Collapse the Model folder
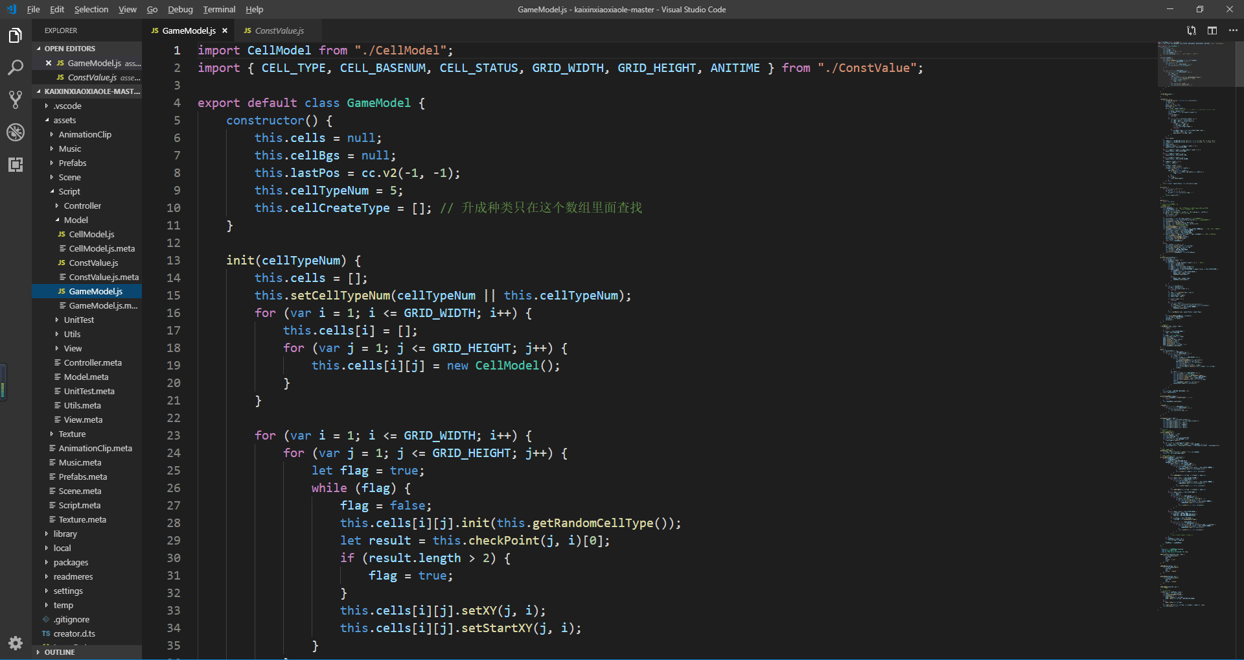 pos(87,220)
